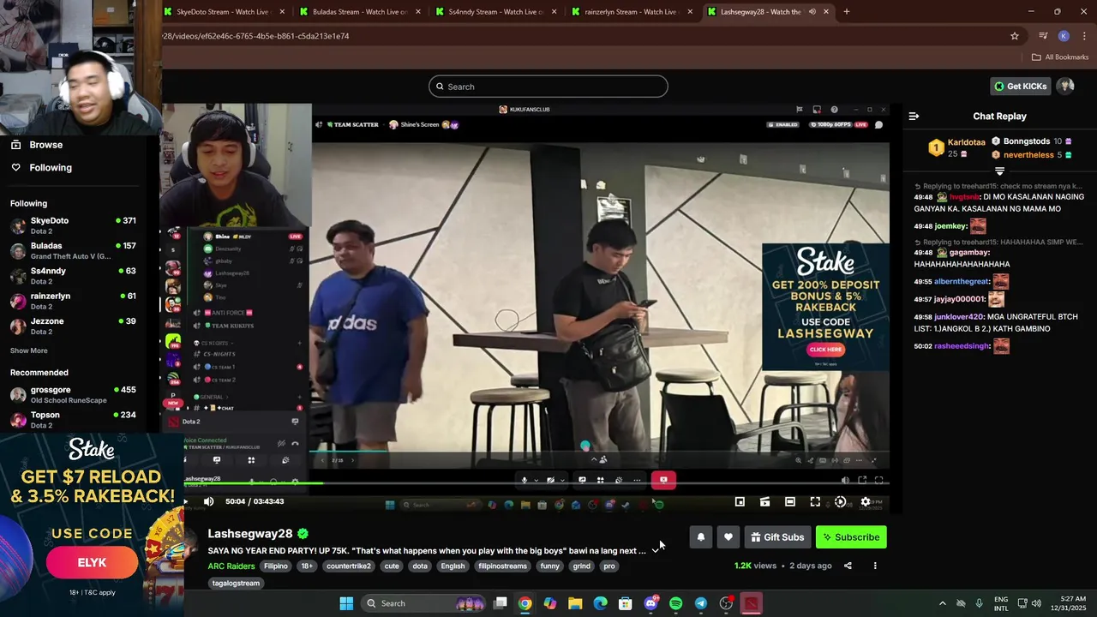This screenshot has width=1097, height=617.
Task: Open Jezzone channel from sidebar
Action: [73, 326]
